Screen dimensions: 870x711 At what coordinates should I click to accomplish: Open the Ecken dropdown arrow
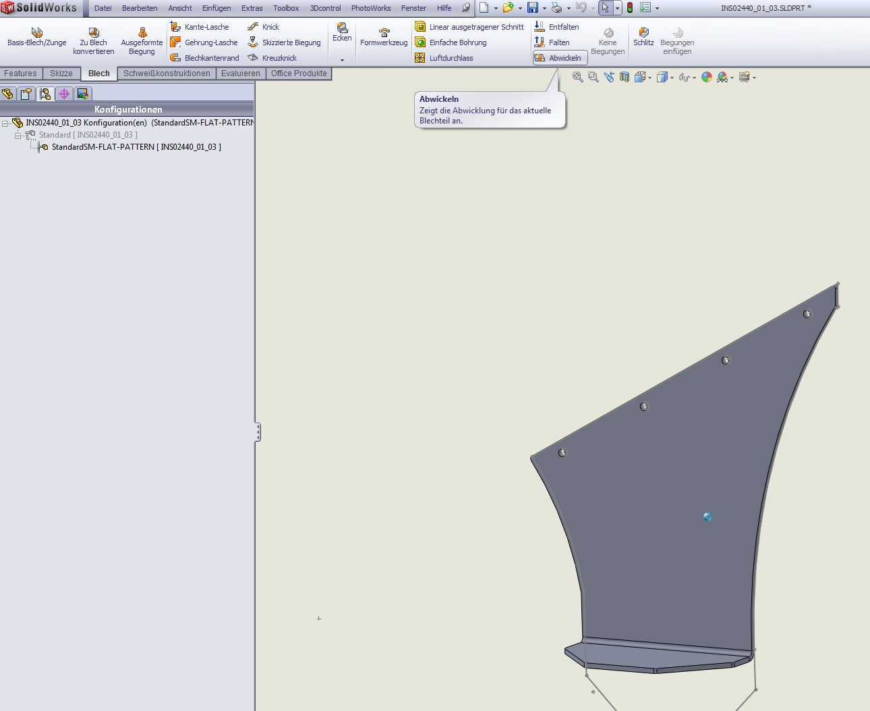pyautogui.click(x=342, y=60)
